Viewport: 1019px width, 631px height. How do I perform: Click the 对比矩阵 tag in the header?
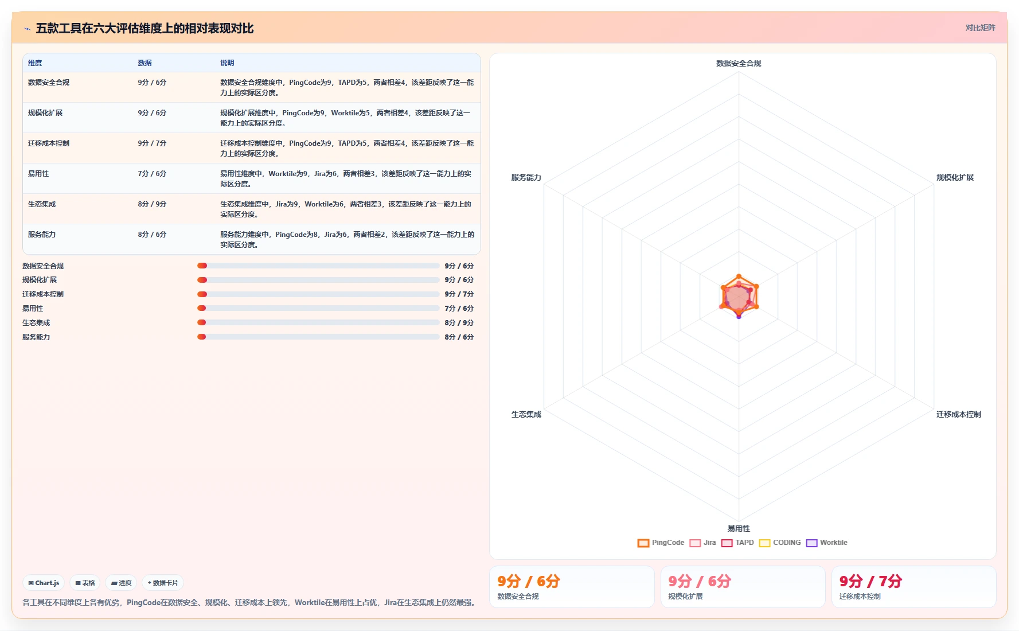980,28
